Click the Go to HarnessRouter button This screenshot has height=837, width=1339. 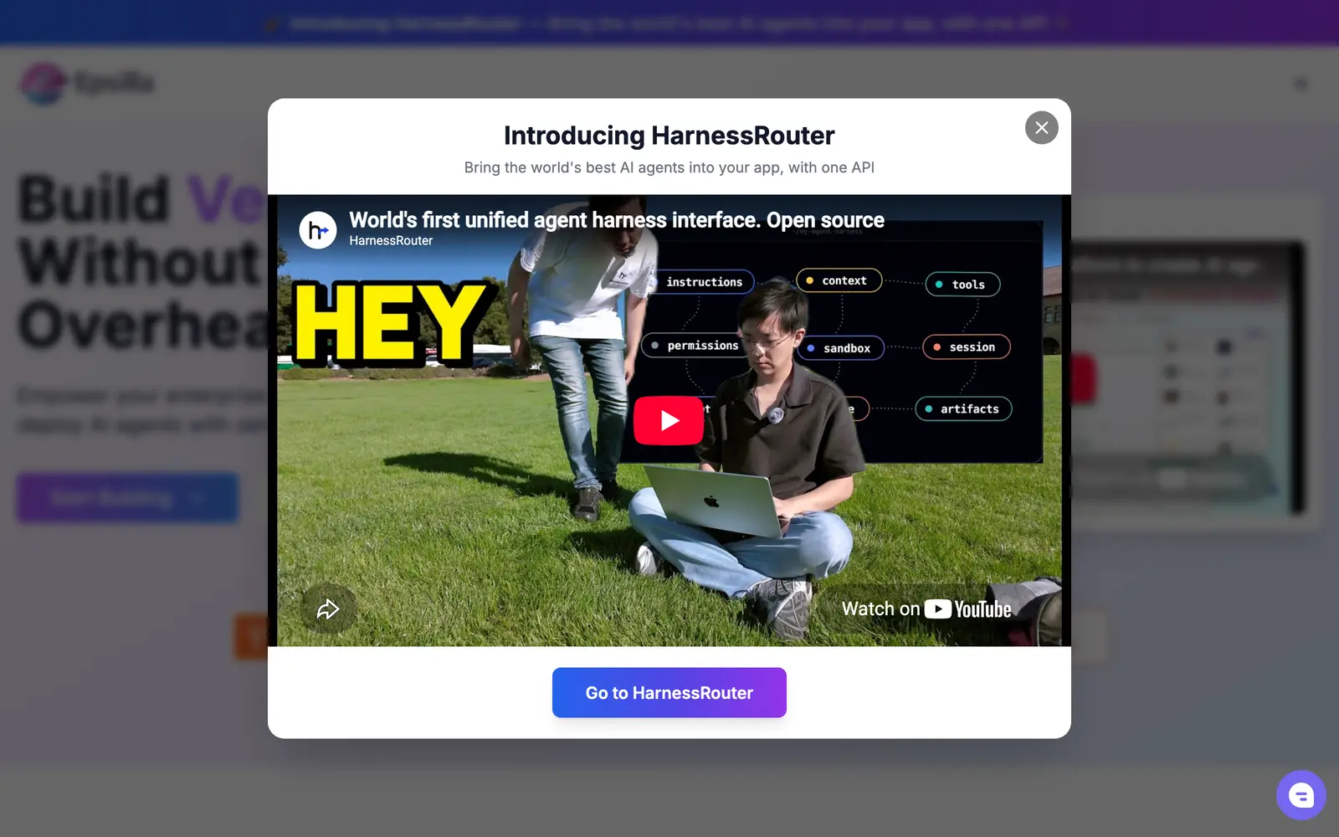[669, 692]
